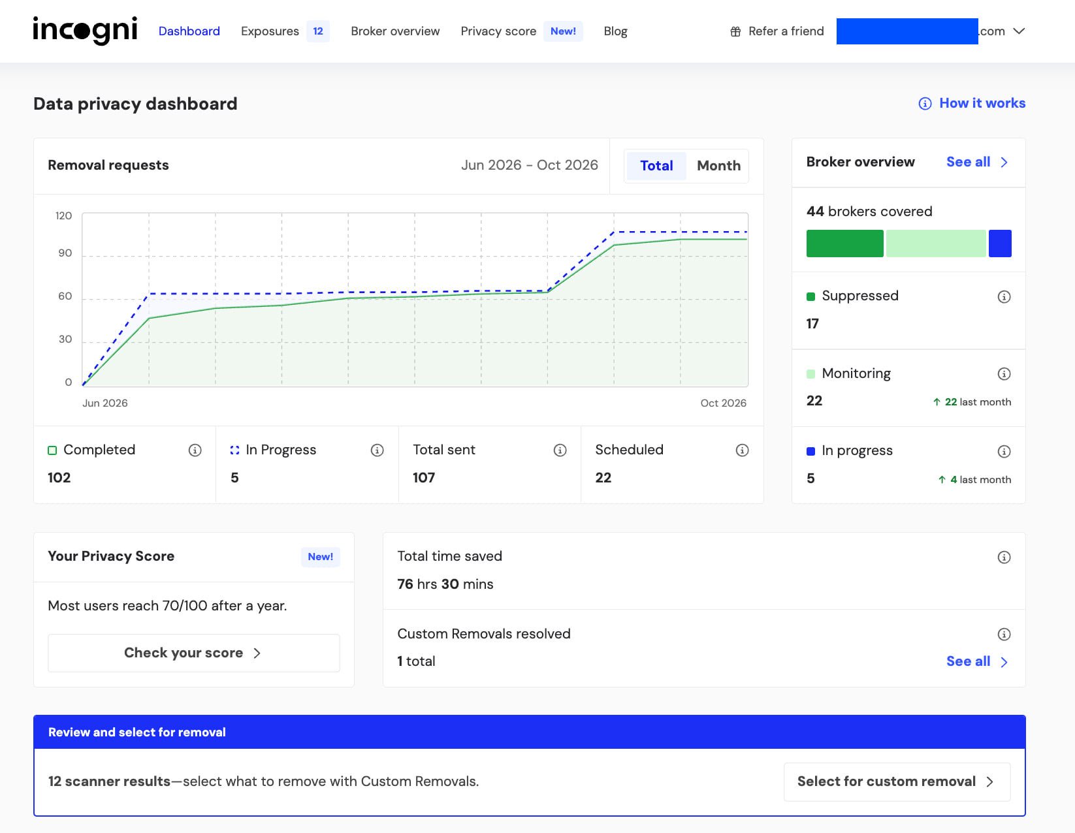Screen dimensions: 1075x833
Task: Click the chevron next to Broker overview See all
Action: click(x=1004, y=163)
